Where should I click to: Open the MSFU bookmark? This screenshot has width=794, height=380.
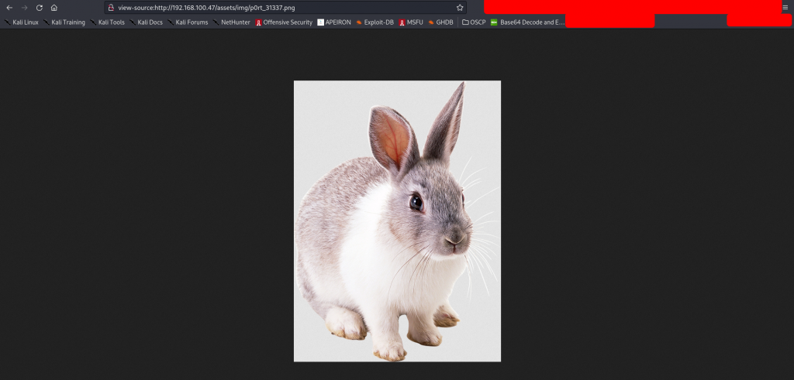(x=411, y=22)
